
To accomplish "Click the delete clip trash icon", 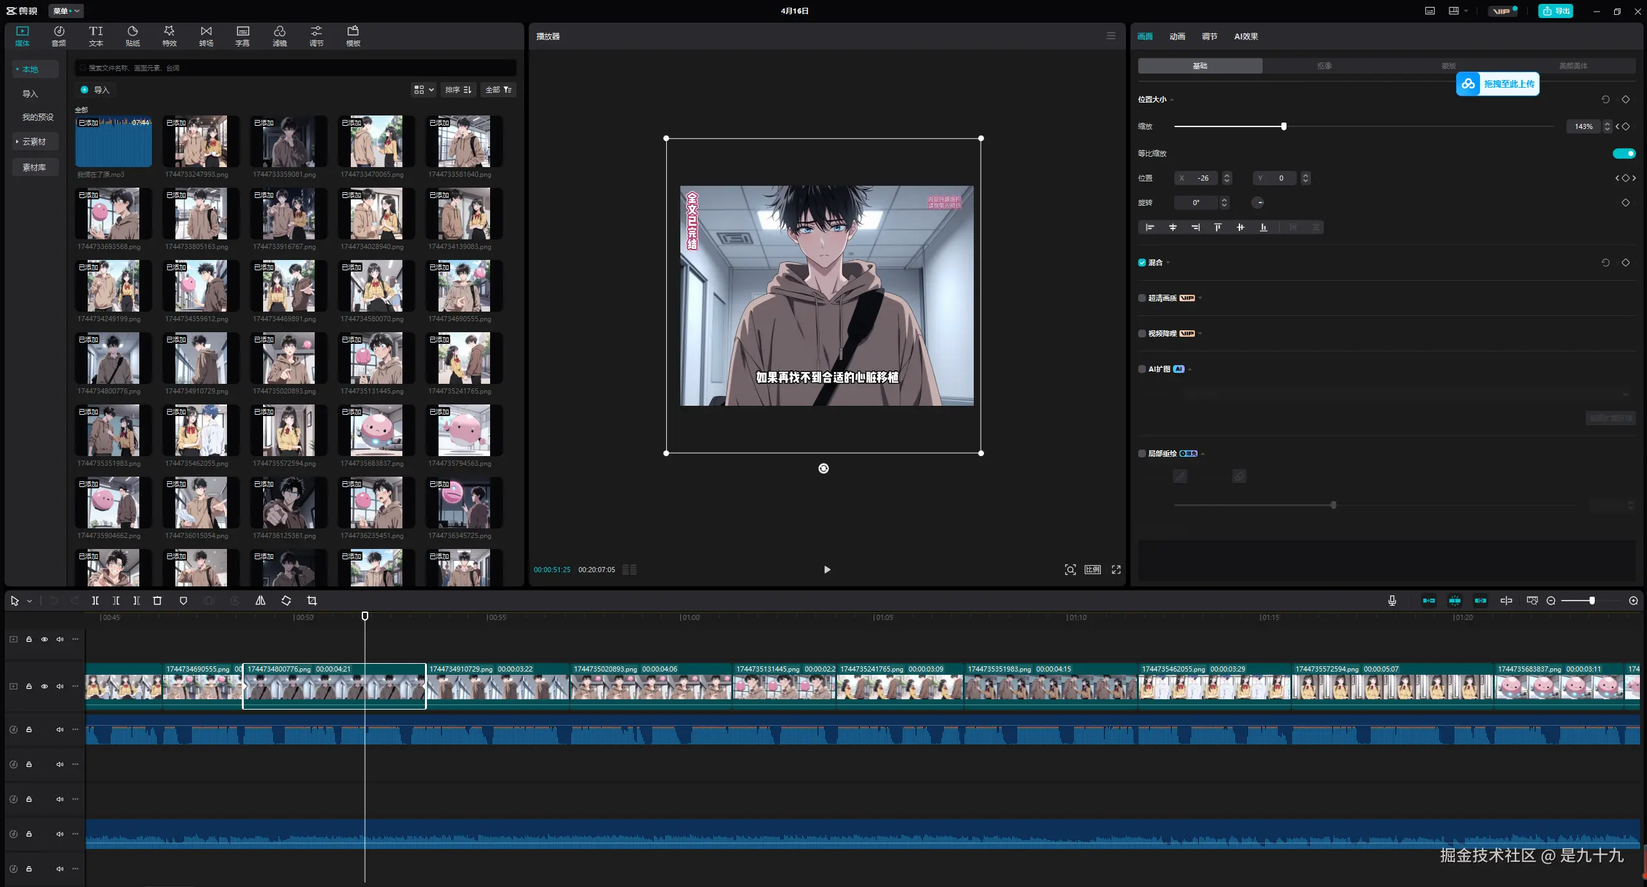I will tap(157, 601).
